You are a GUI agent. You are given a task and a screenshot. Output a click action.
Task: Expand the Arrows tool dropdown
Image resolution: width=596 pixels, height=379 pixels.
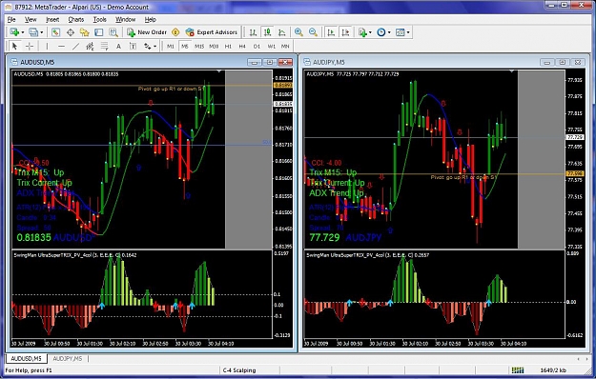coord(155,47)
